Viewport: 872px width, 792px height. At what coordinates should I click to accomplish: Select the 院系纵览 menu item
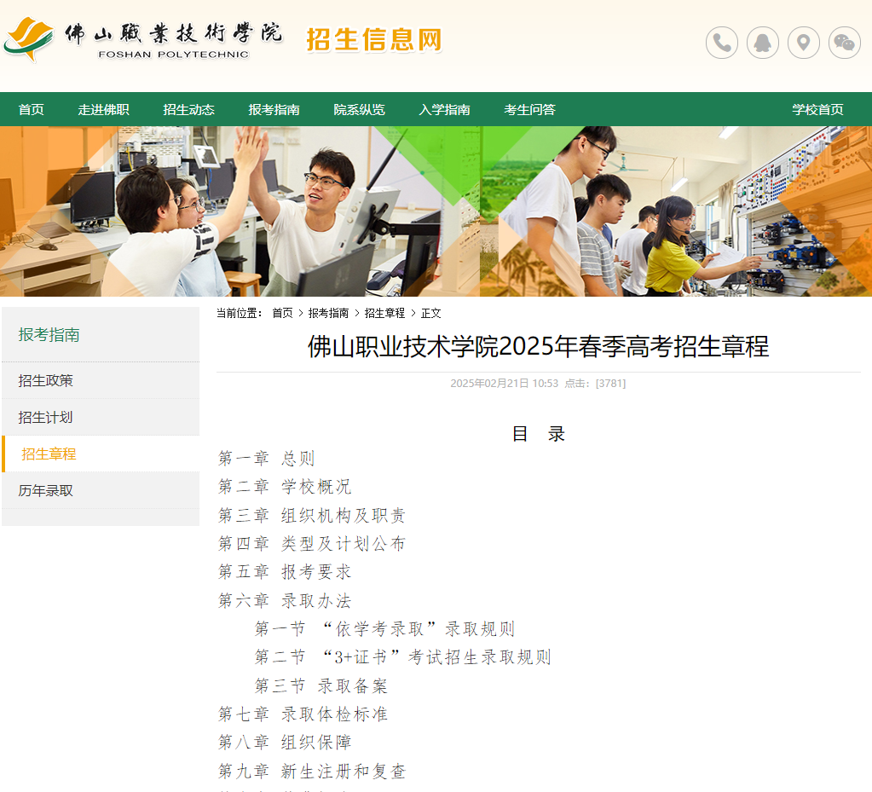[x=359, y=109]
